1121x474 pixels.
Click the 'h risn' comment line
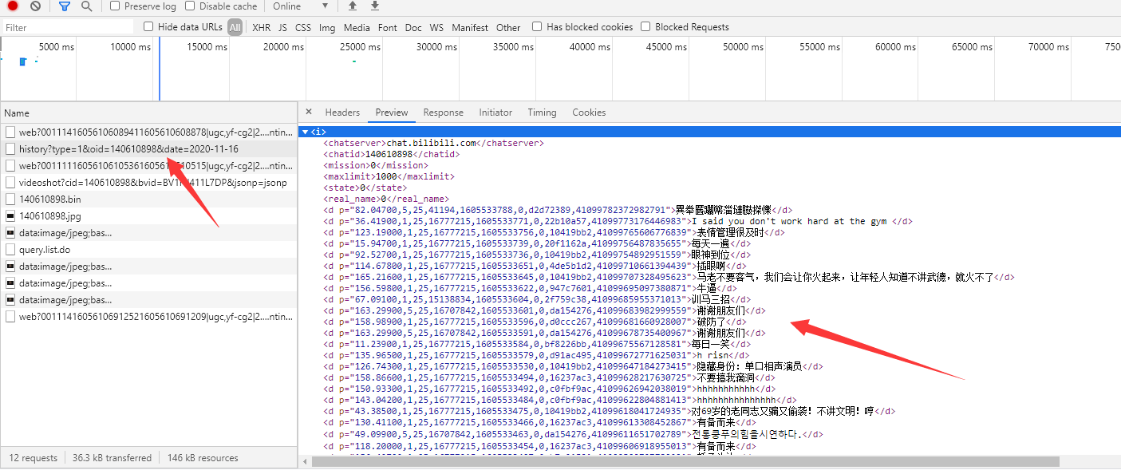(536, 355)
